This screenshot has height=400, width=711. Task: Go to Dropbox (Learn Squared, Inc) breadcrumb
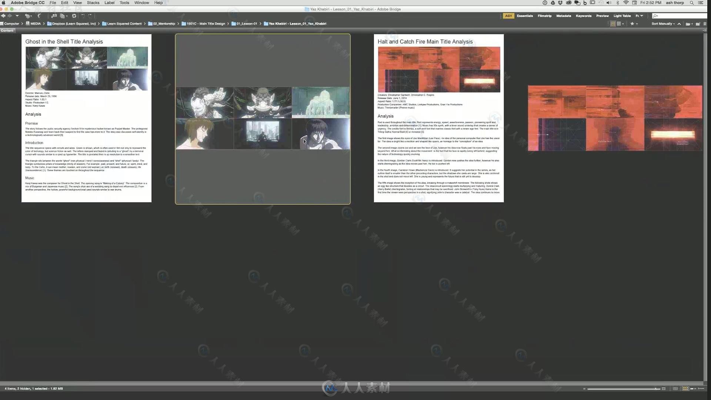[x=71, y=24]
